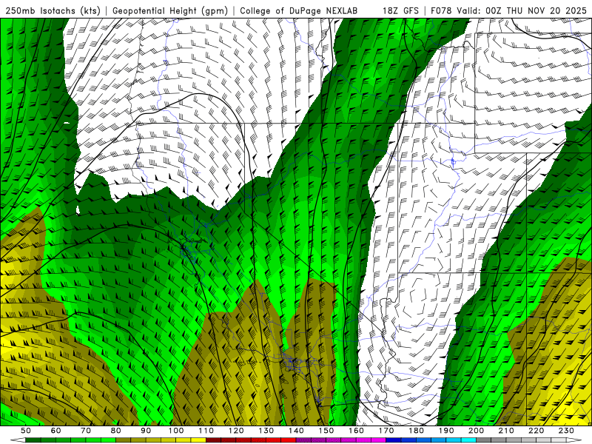592x444 pixels.
Task: Click the right arrow end of color bar
Action: click(x=574, y=440)
